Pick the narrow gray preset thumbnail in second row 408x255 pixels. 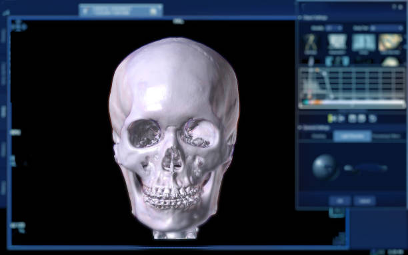[311, 61]
